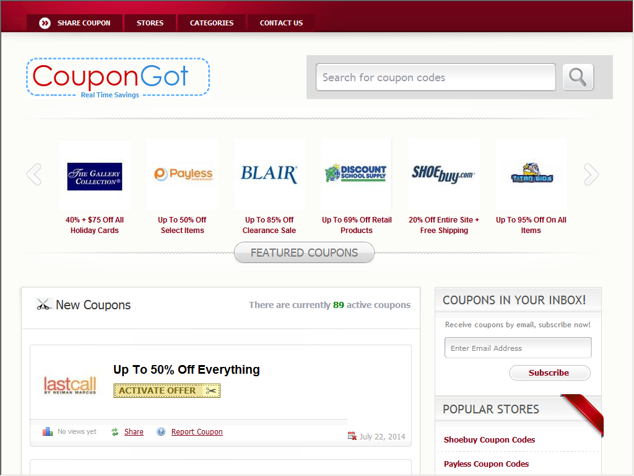634x476 pixels.
Task: Open 40% + $75 Off All Holiday Cards
Action: (x=95, y=225)
